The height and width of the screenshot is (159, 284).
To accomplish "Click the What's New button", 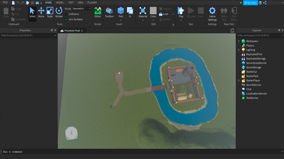I will [x=250, y=3].
